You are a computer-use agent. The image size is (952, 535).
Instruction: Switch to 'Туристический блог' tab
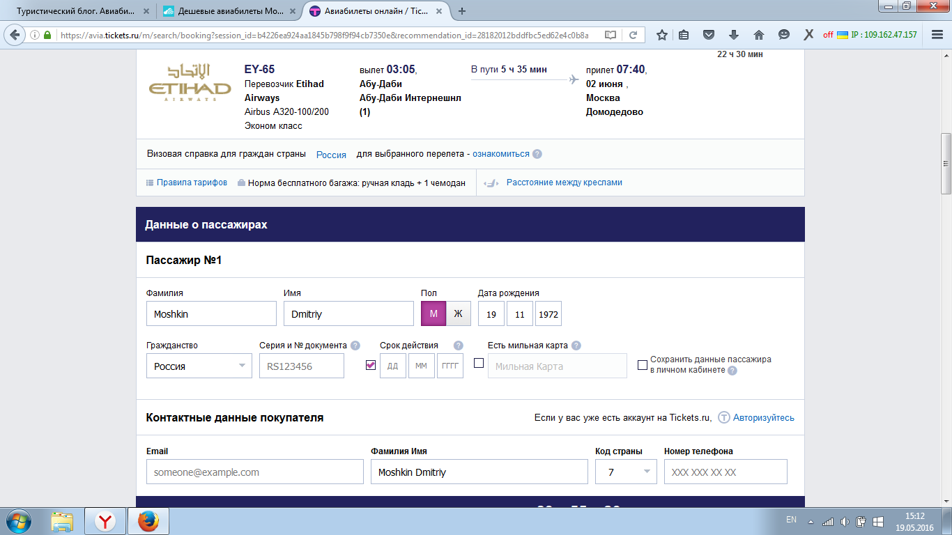[77, 11]
